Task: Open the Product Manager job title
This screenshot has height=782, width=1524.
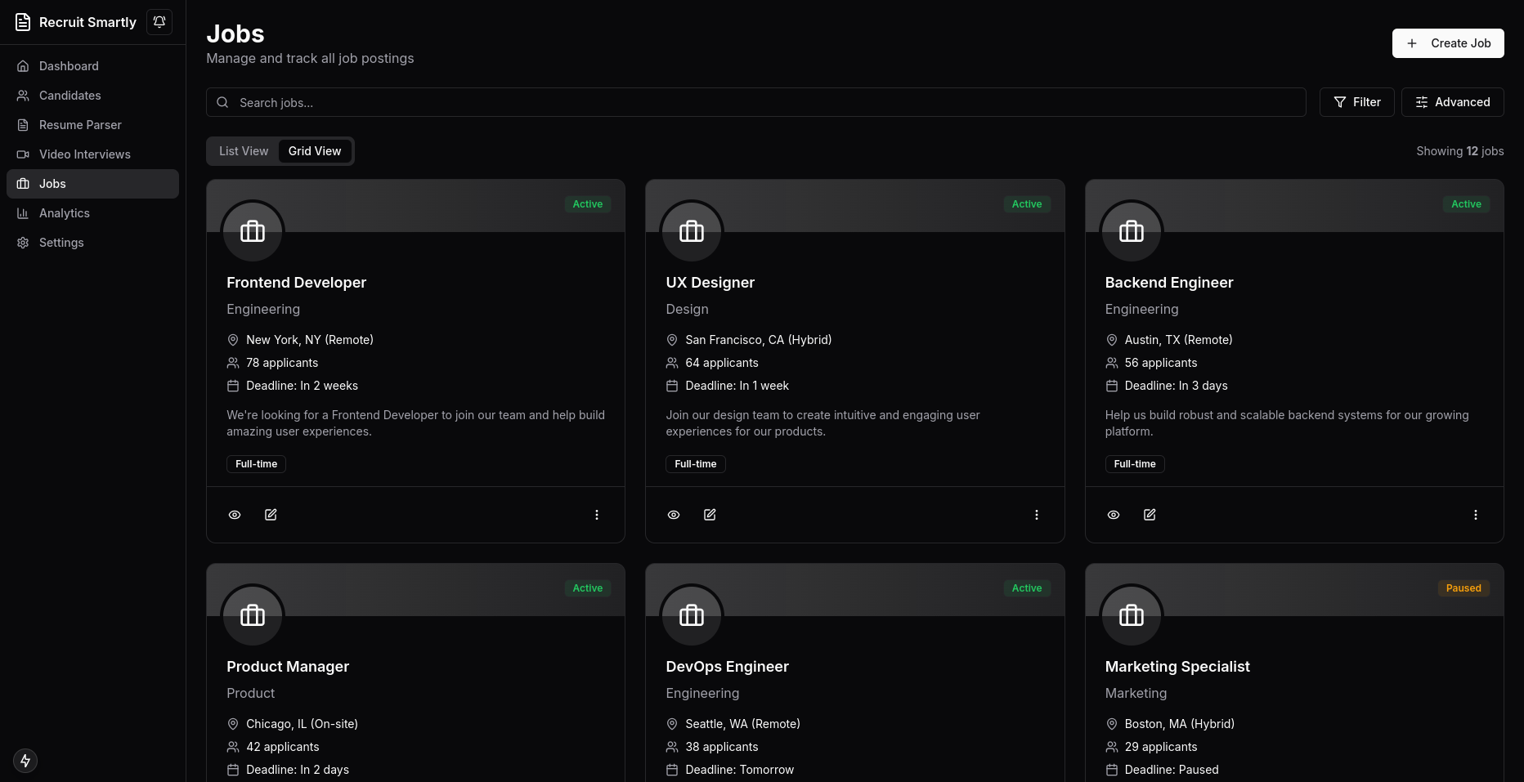Action: pos(288,667)
